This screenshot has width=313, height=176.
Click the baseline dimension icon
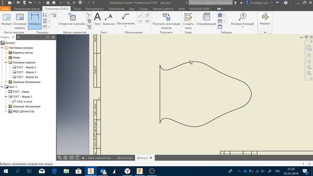[45, 15]
